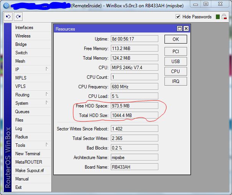Close the Resources sub-window

tap(186, 28)
